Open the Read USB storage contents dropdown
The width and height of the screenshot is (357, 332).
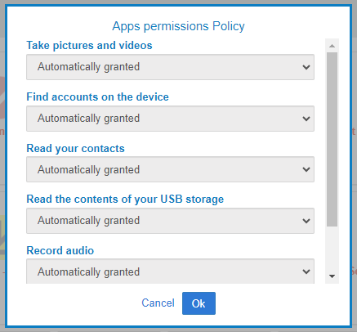coord(170,221)
